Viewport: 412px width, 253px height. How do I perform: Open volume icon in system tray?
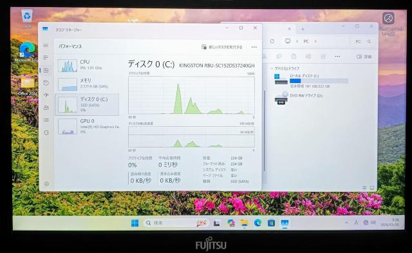pos(373,223)
